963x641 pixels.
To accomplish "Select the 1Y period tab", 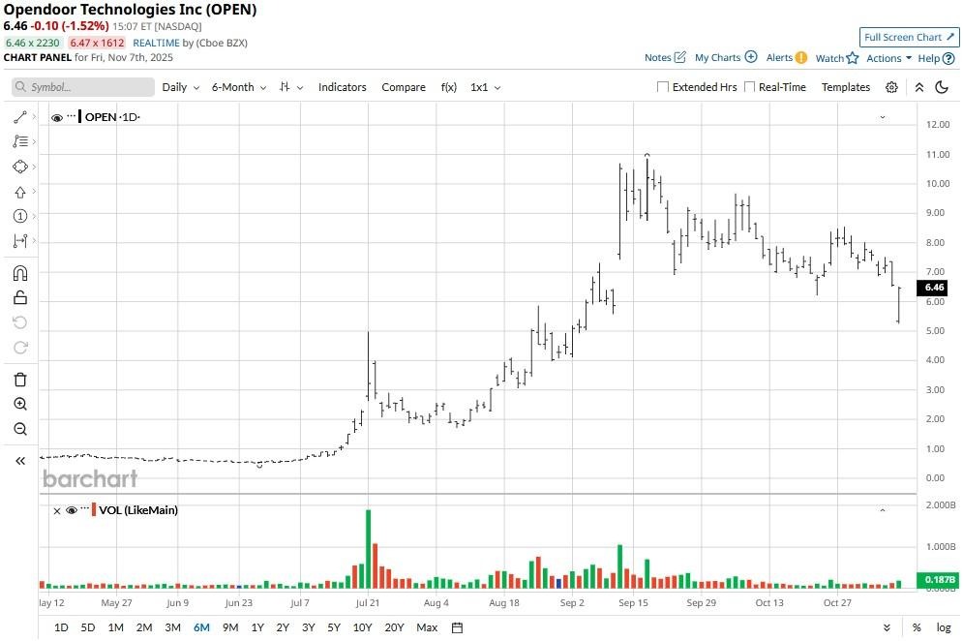I will click(257, 627).
